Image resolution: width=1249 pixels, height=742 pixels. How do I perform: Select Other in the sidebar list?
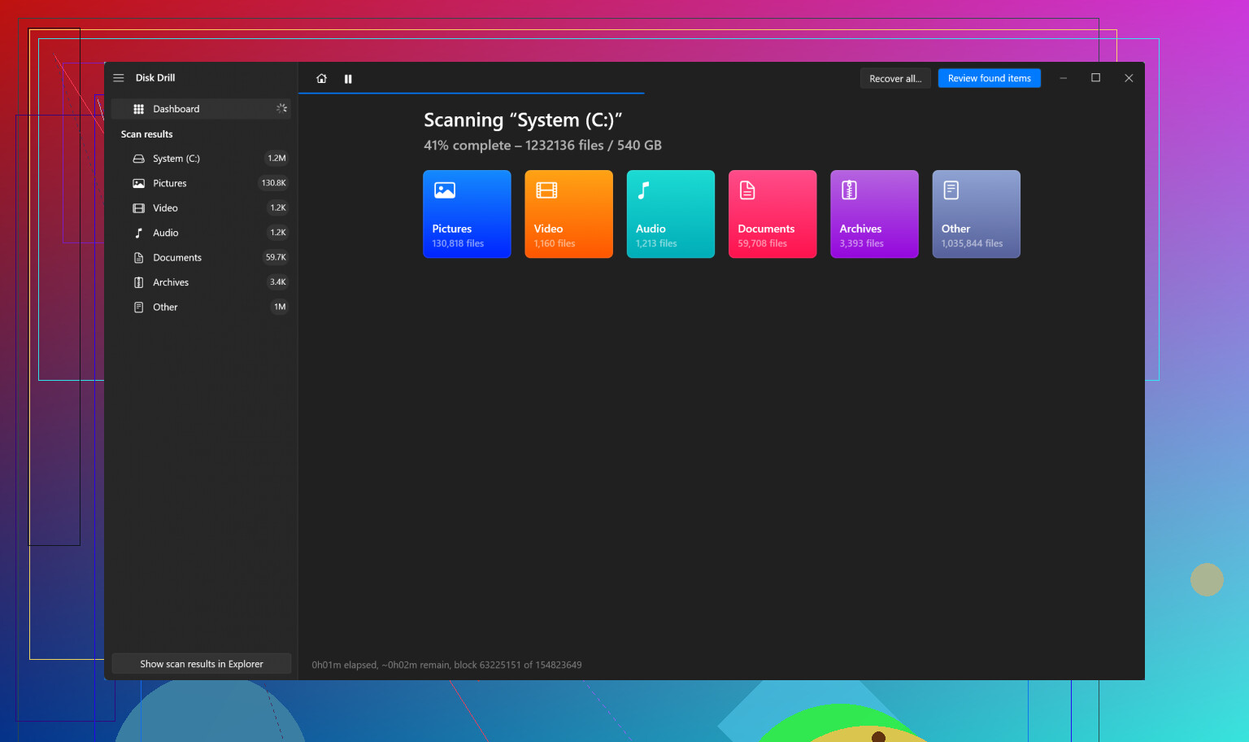click(165, 308)
